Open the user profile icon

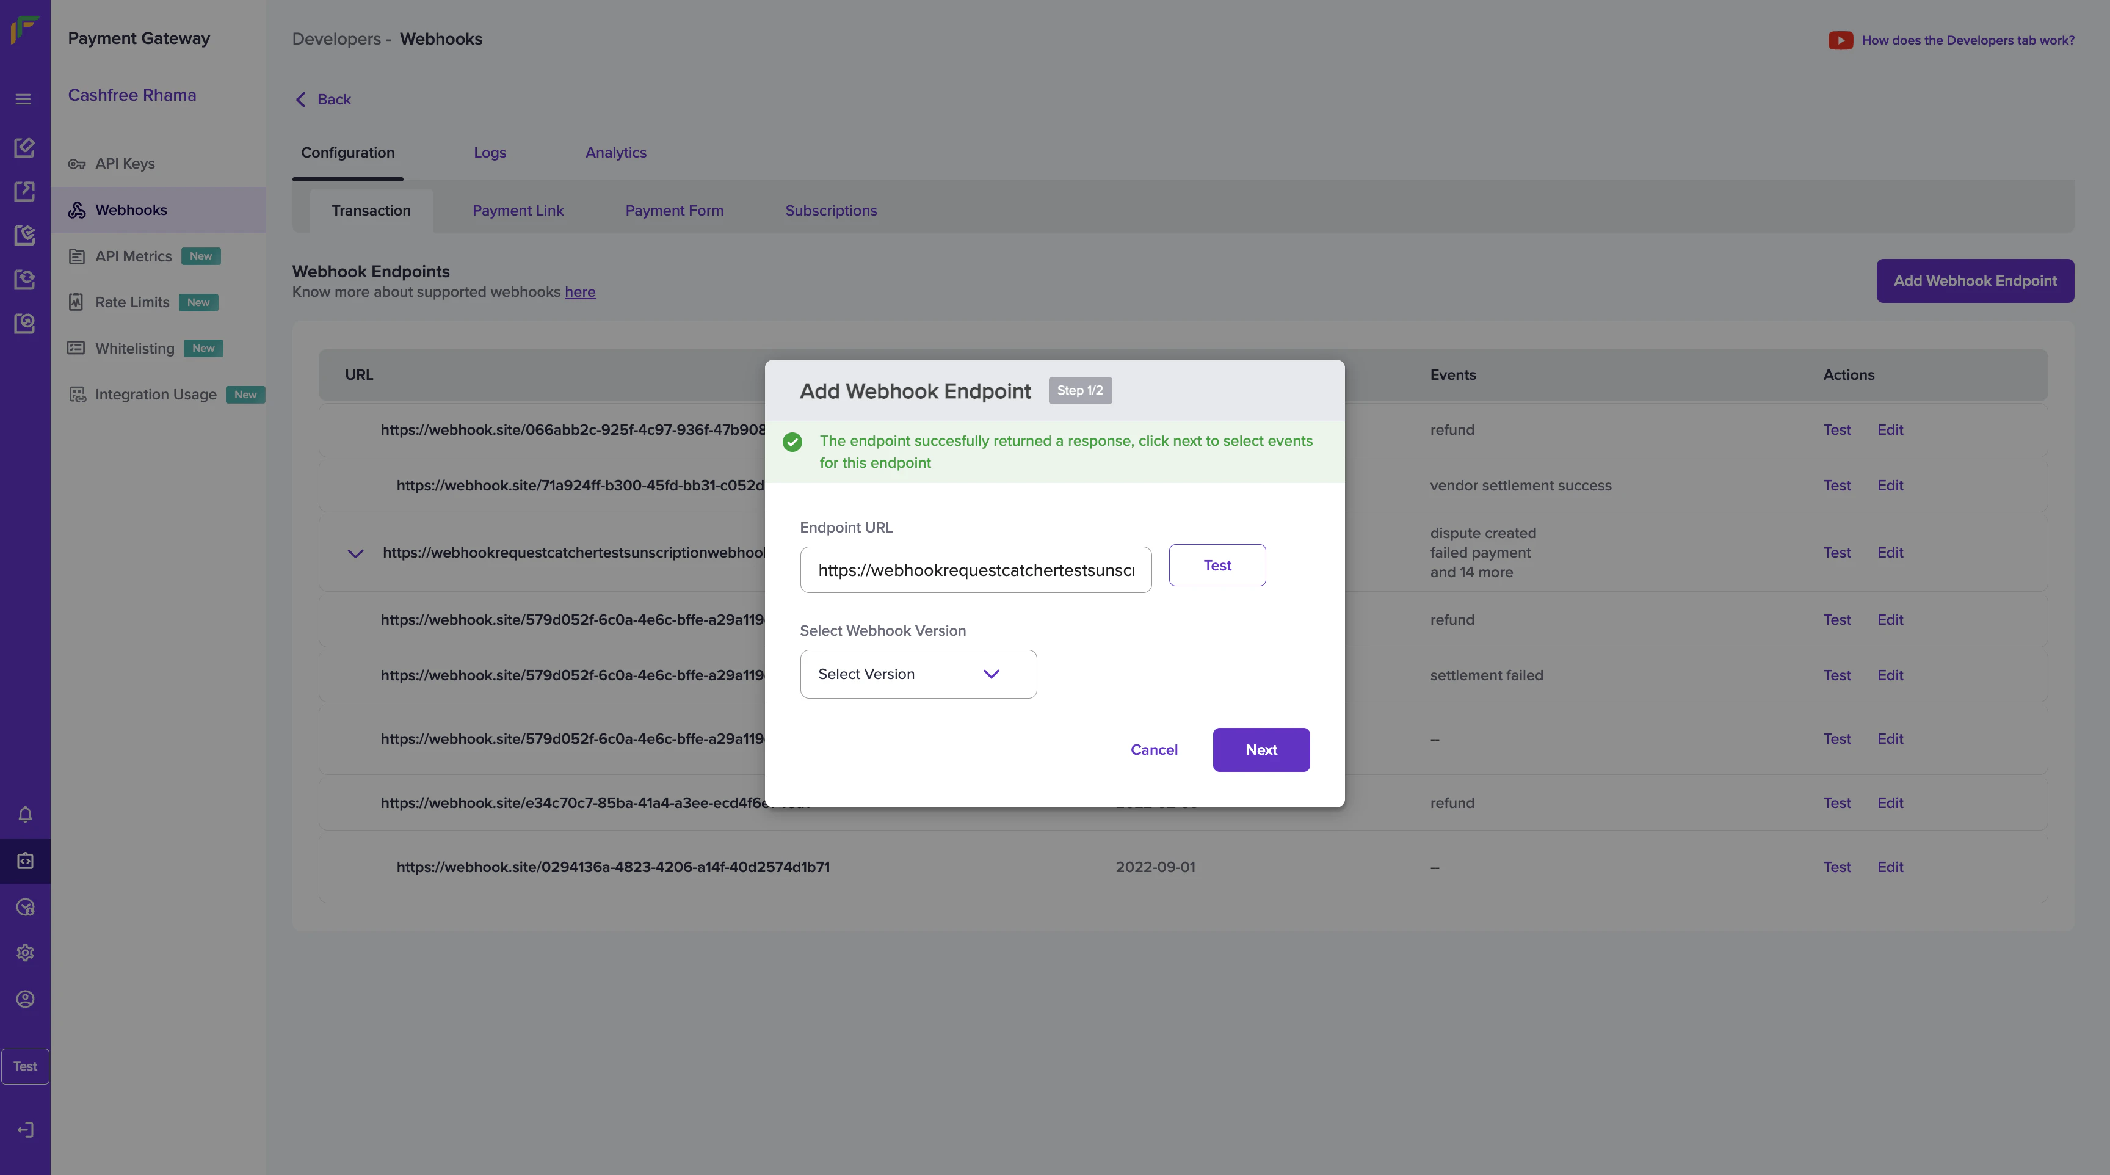26,999
